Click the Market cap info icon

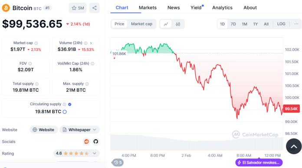(x=36, y=43)
